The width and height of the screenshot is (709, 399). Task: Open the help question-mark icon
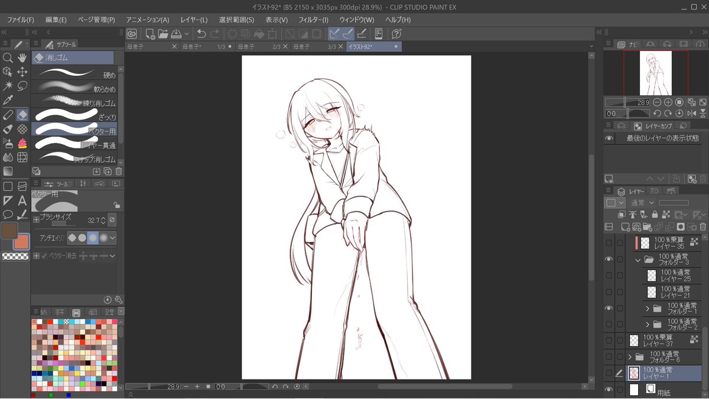pyautogui.click(x=396, y=34)
